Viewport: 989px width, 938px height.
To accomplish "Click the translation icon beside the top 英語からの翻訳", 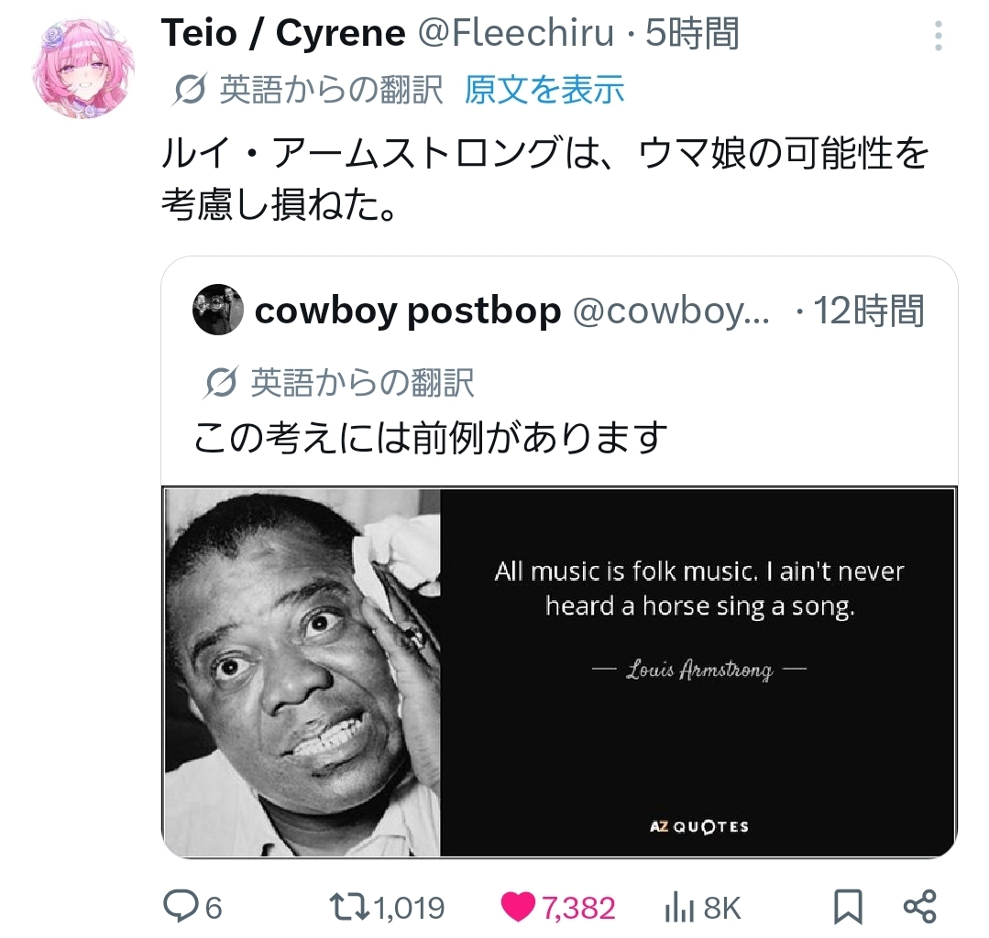I will pyautogui.click(x=189, y=90).
